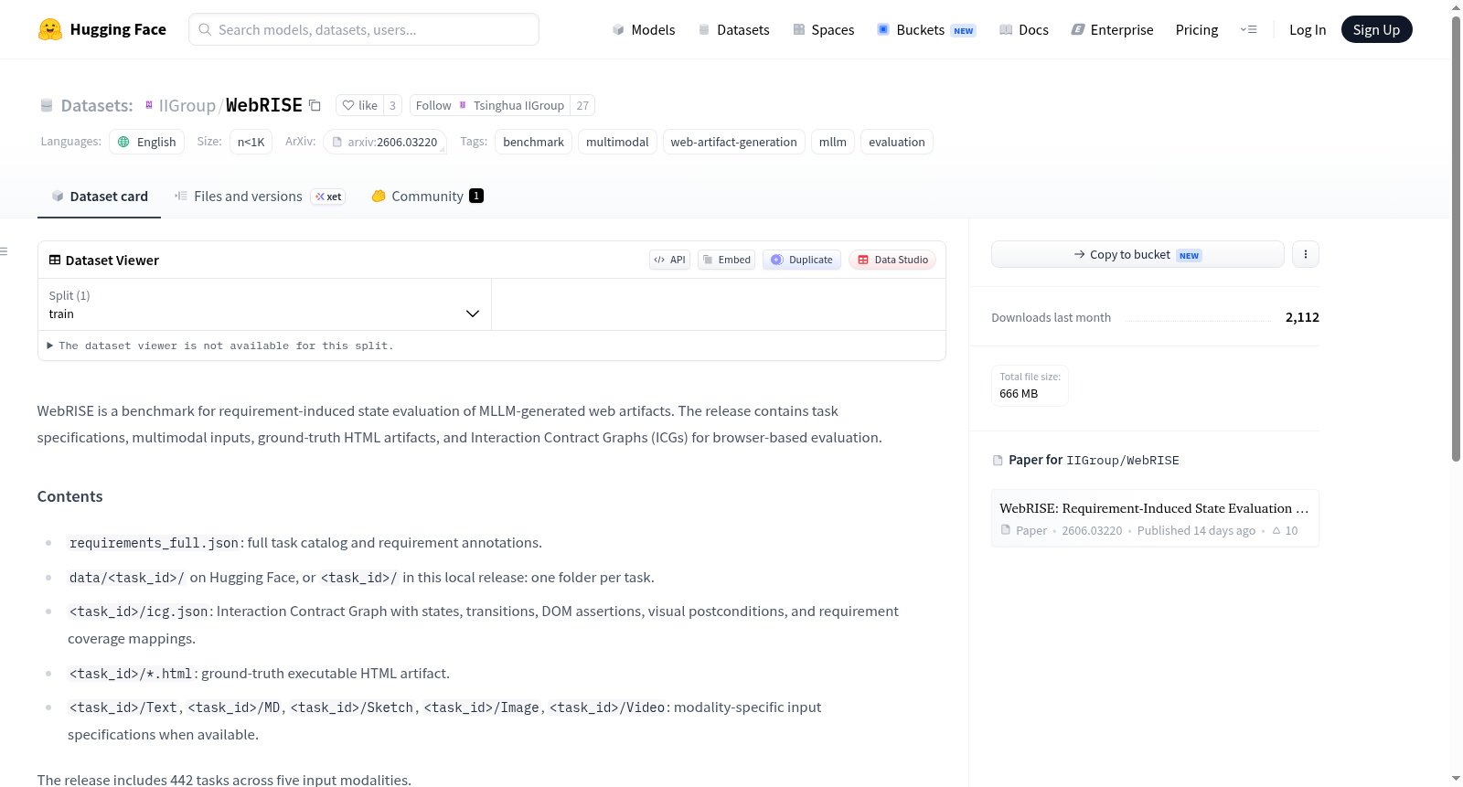This screenshot has width=1463, height=787.
Task: Open the arxiv:2606.03220 tag
Action: click(x=385, y=142)
